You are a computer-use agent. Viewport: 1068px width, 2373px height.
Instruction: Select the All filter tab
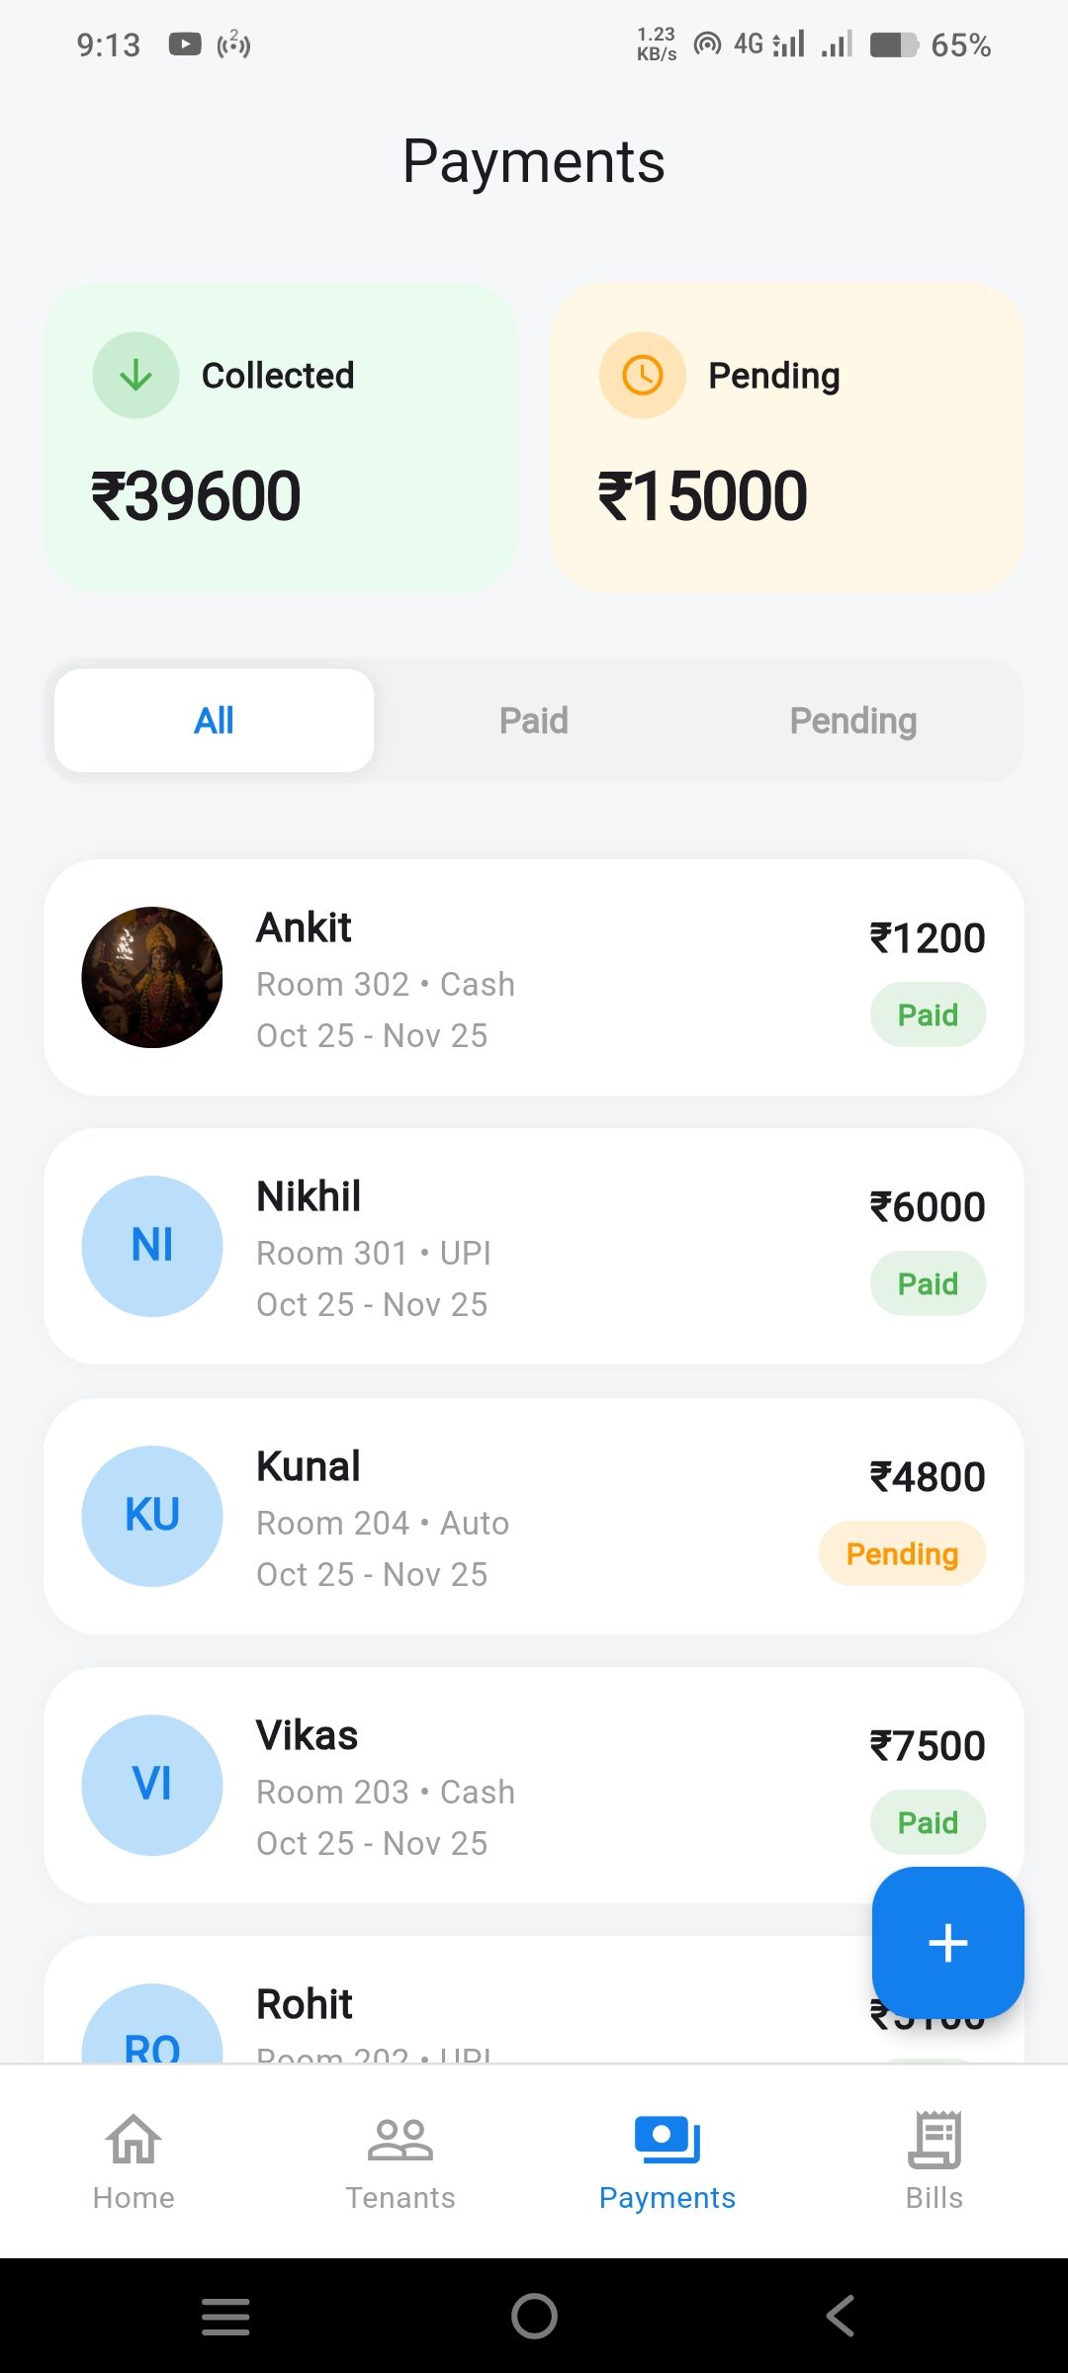(x=214, y=721)
